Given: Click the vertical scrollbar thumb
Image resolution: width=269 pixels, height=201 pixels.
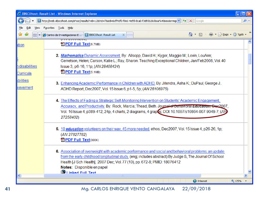Looking at the screenshot, I should point(250,59).
